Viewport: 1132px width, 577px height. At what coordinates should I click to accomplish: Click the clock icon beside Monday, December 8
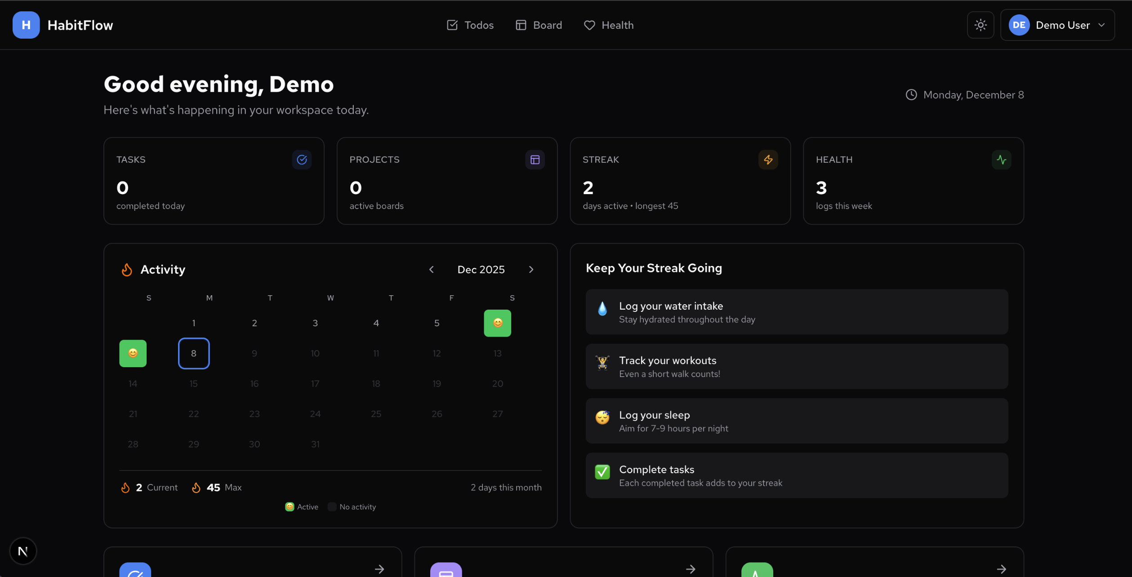[911, 94]
